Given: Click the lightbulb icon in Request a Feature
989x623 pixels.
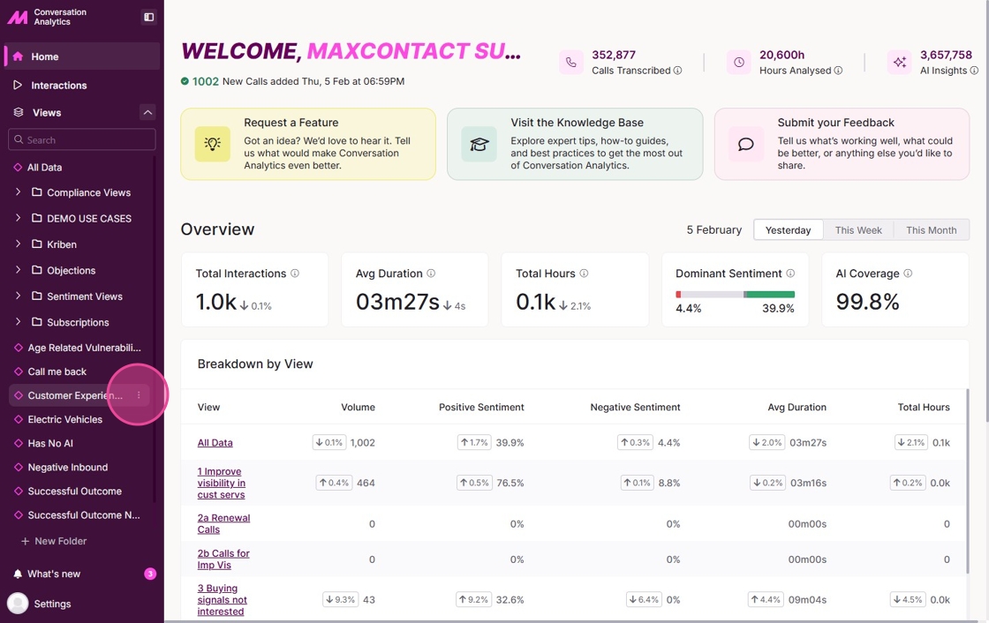Looking at the screenshot, I should point(213,144).
